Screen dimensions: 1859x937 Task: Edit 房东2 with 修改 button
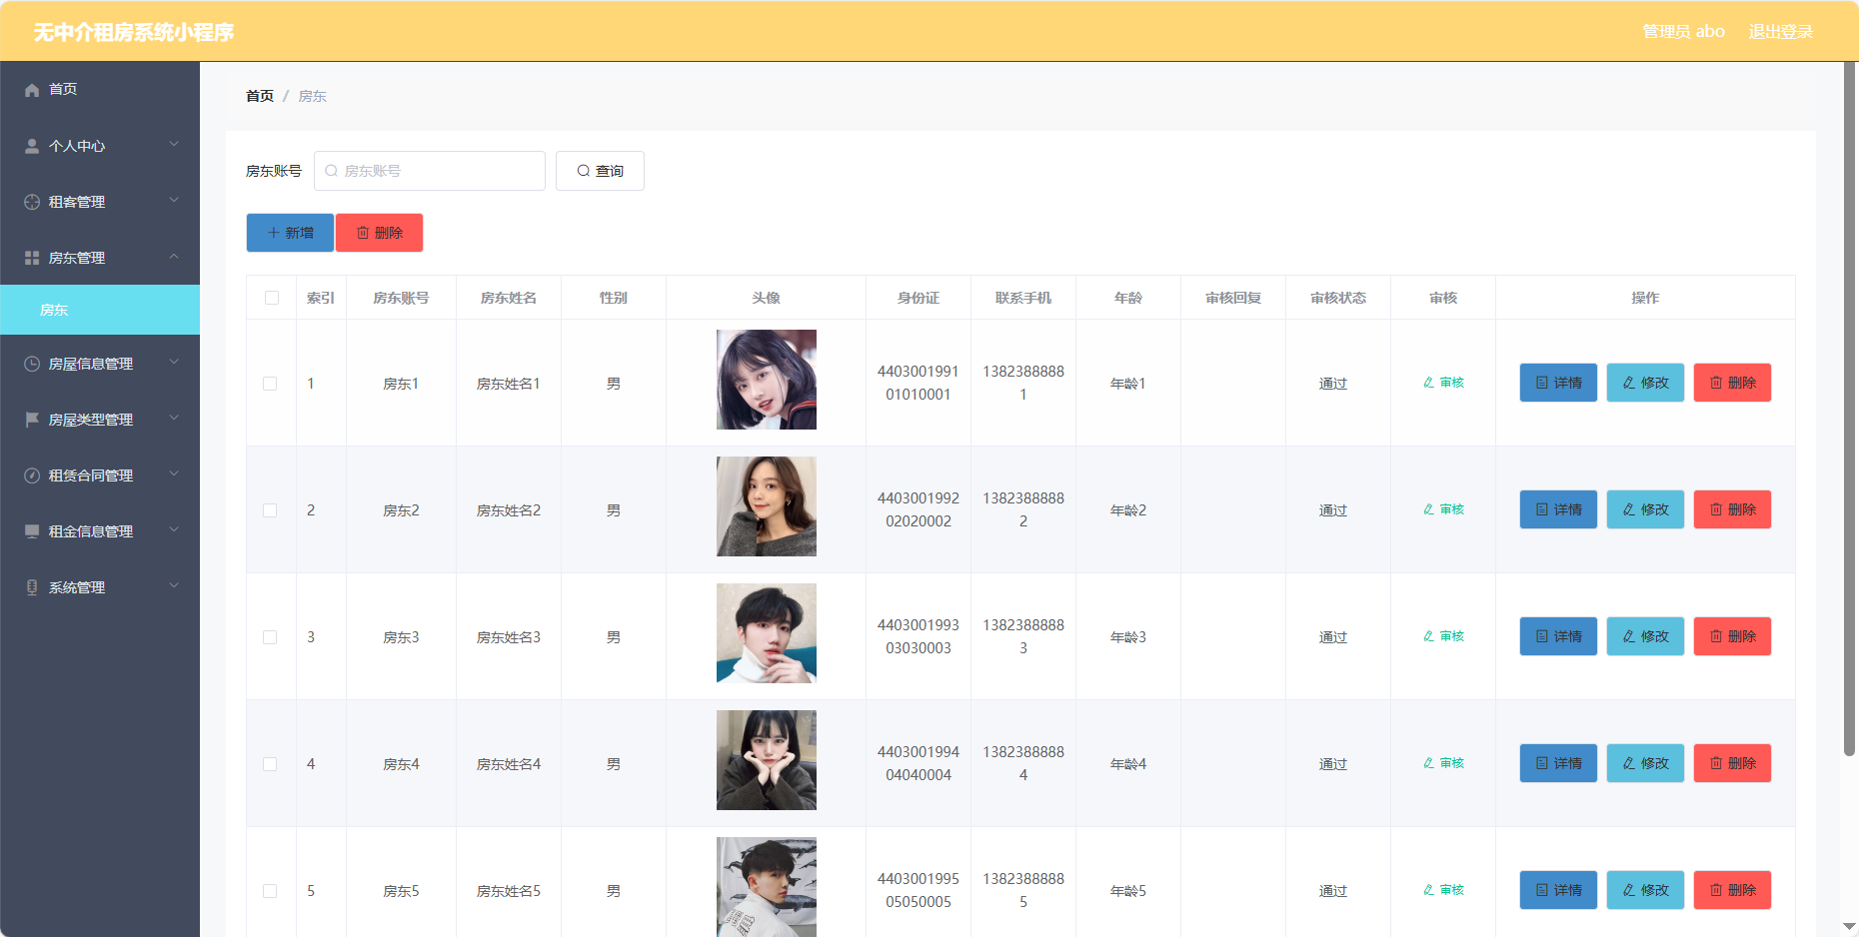(1645, 509)
